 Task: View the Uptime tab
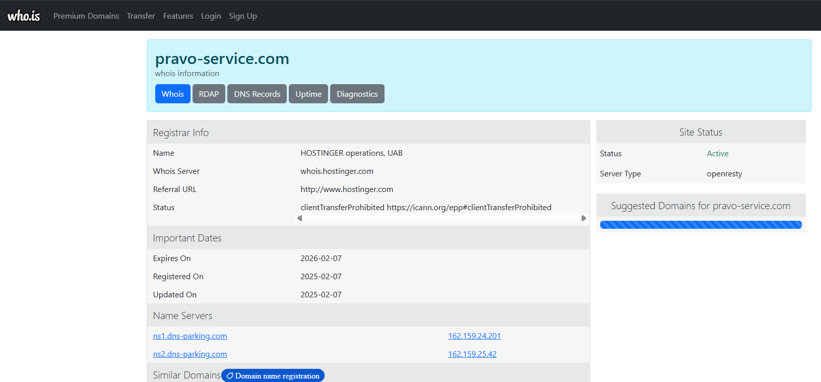(x=308, y=94)
